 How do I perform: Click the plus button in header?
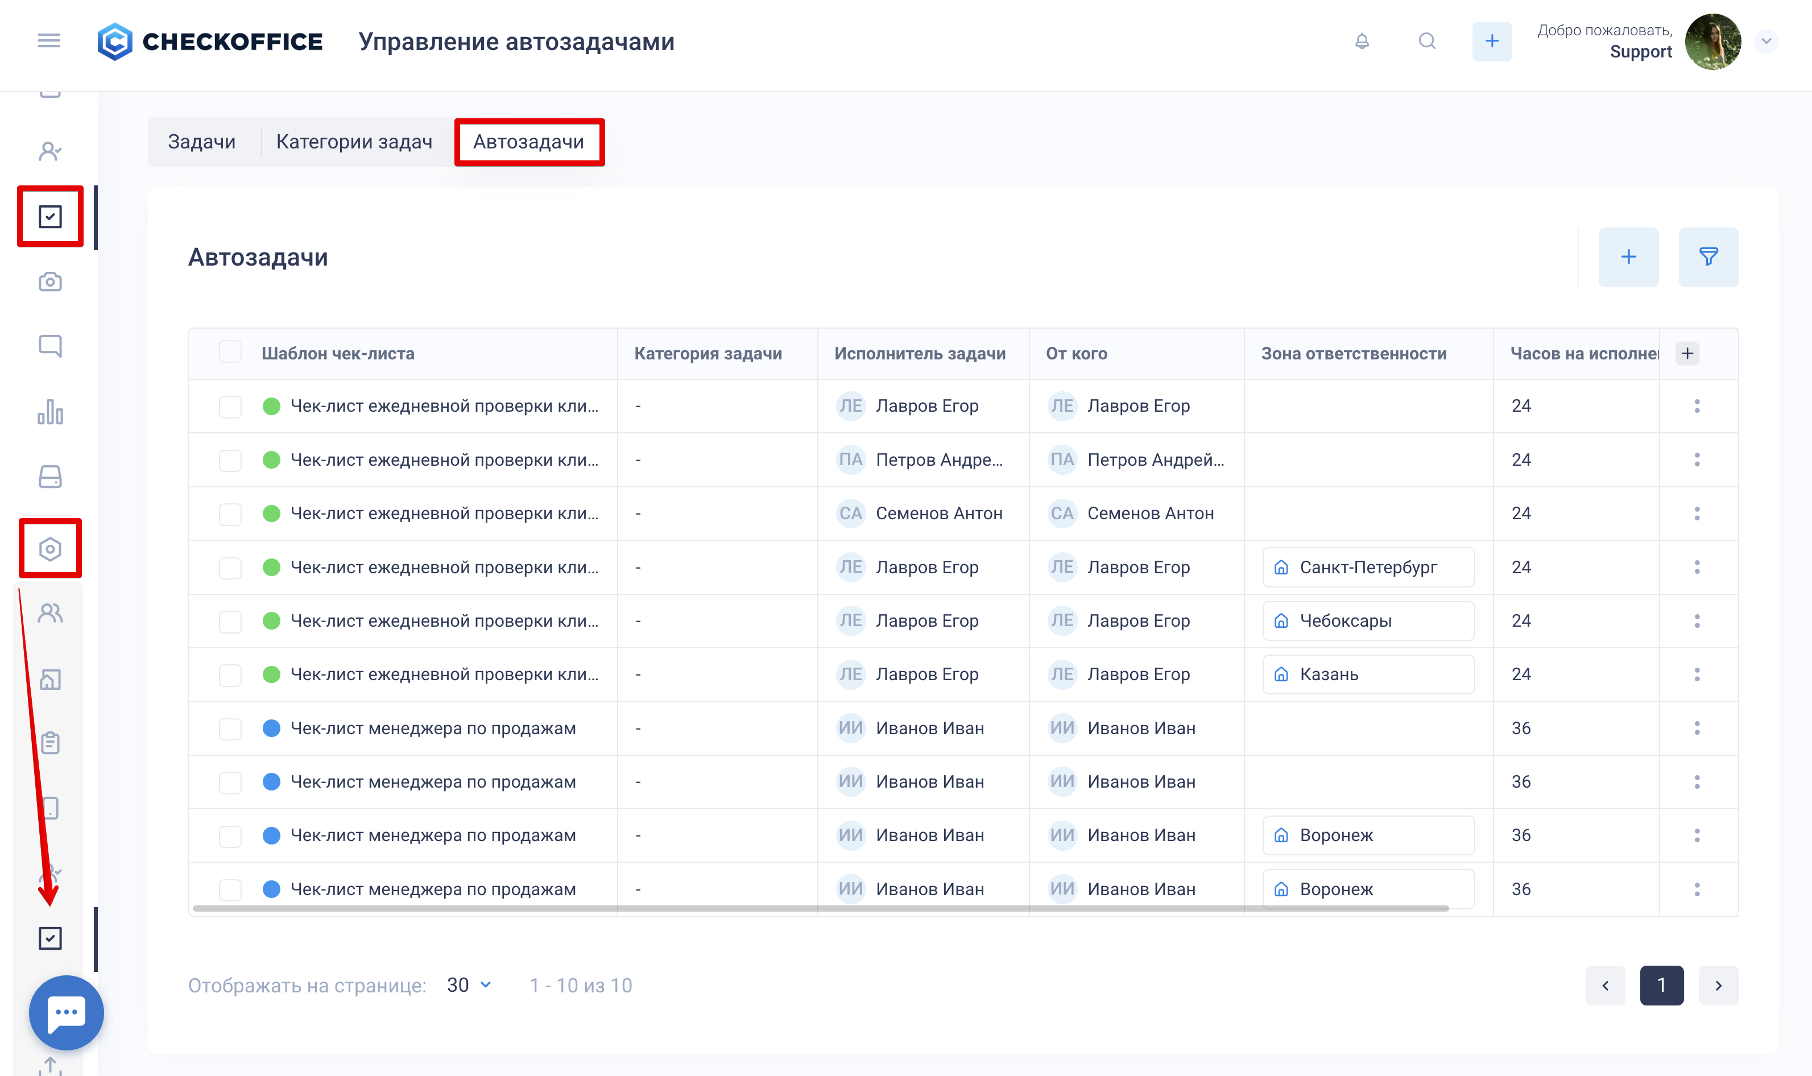(1491, 42)
